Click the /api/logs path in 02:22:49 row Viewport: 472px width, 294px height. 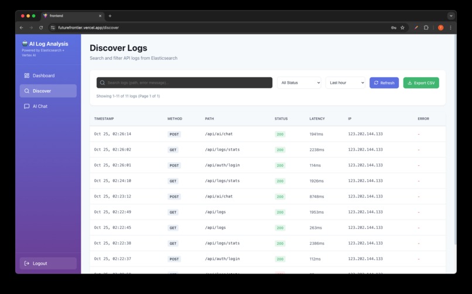click(x=216, y=212)
